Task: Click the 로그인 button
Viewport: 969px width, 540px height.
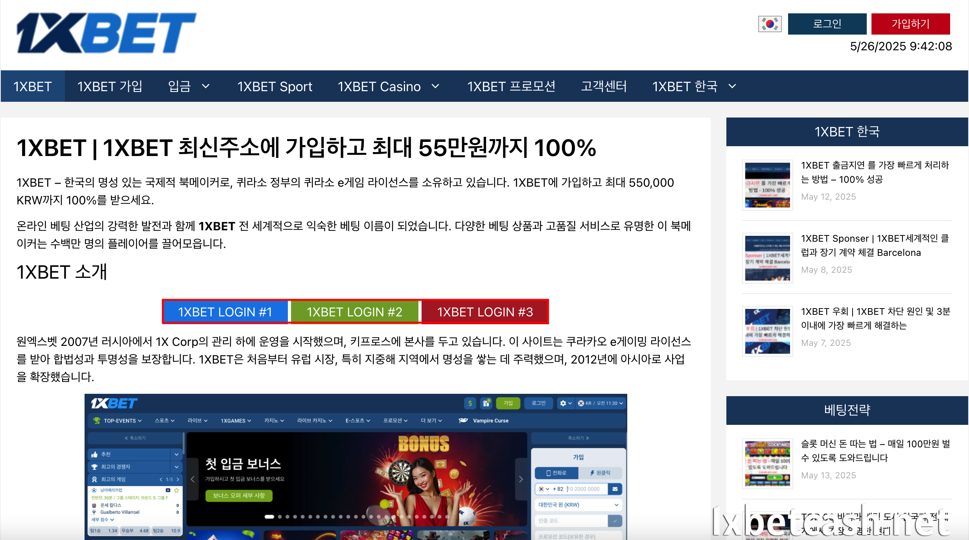Action: click(827, 24)
